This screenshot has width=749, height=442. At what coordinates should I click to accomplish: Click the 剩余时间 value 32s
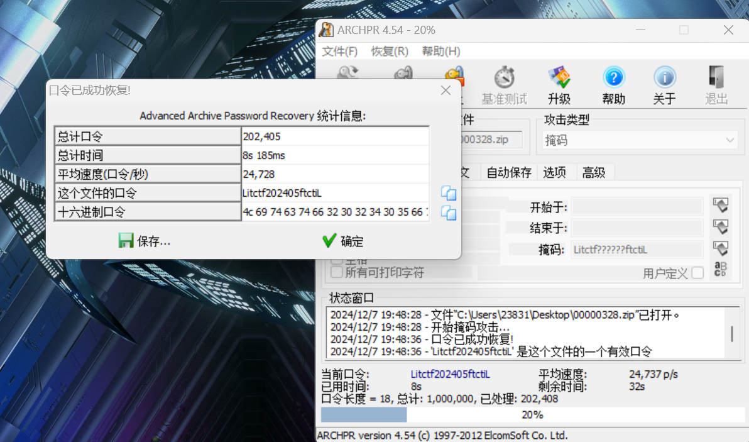pos(637,386)
